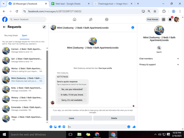Open a new browser tab
Screen dimensions: 184x138
[138, 4]
